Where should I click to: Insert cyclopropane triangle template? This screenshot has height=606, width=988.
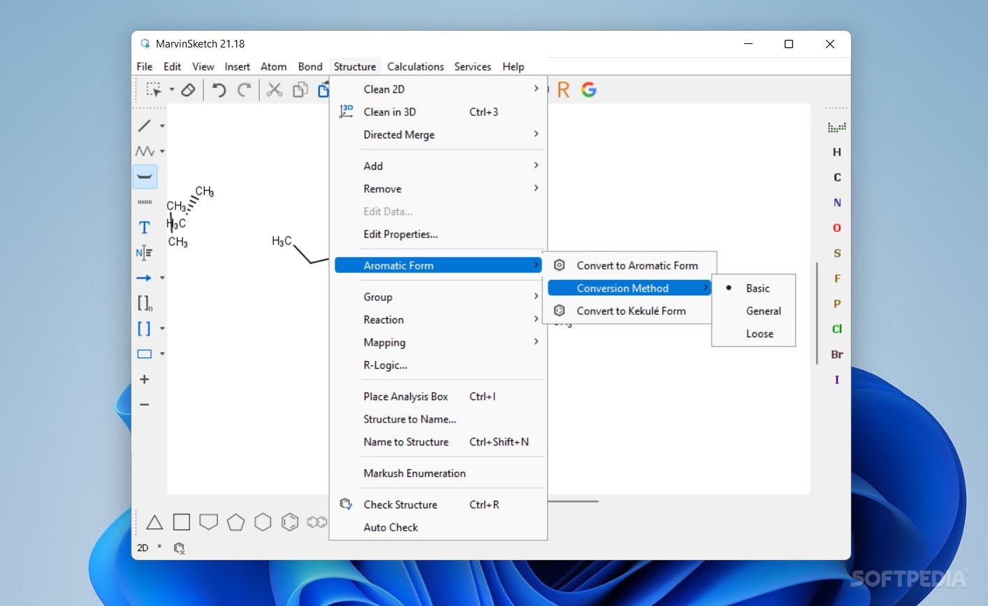point(154,522)
